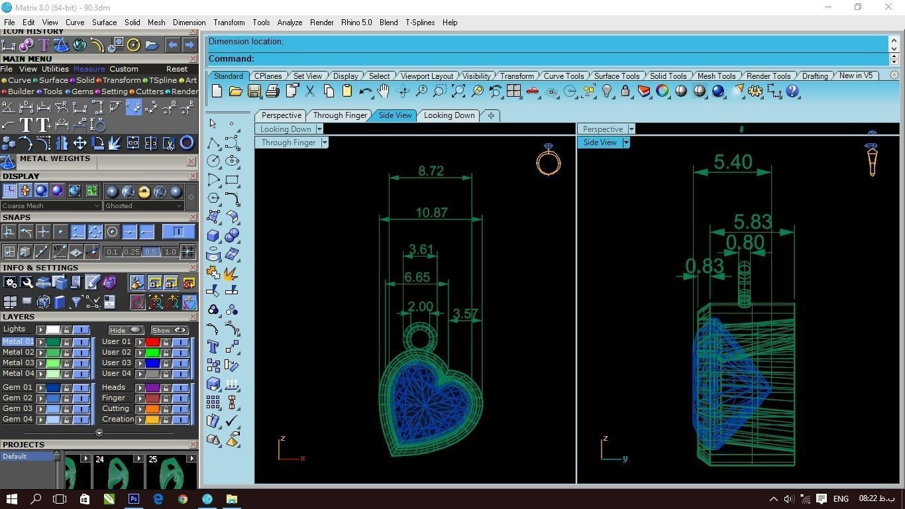Toggle the 1.0 snap increment

[170, 252]
